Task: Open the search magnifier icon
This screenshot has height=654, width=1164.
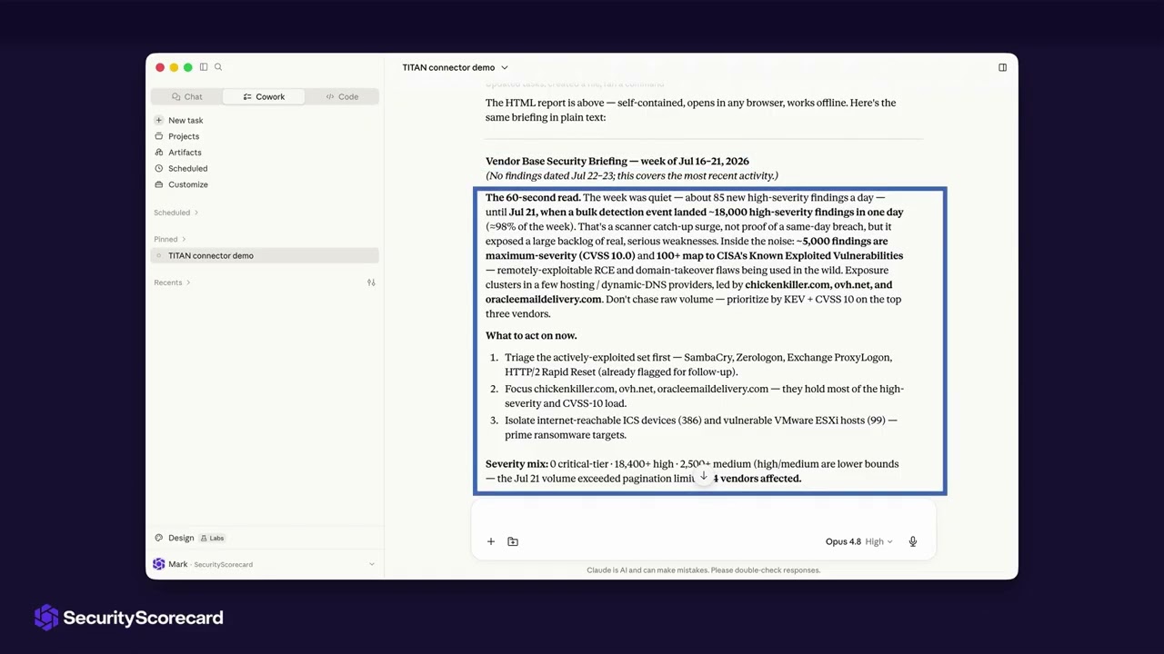Action: 218,67
